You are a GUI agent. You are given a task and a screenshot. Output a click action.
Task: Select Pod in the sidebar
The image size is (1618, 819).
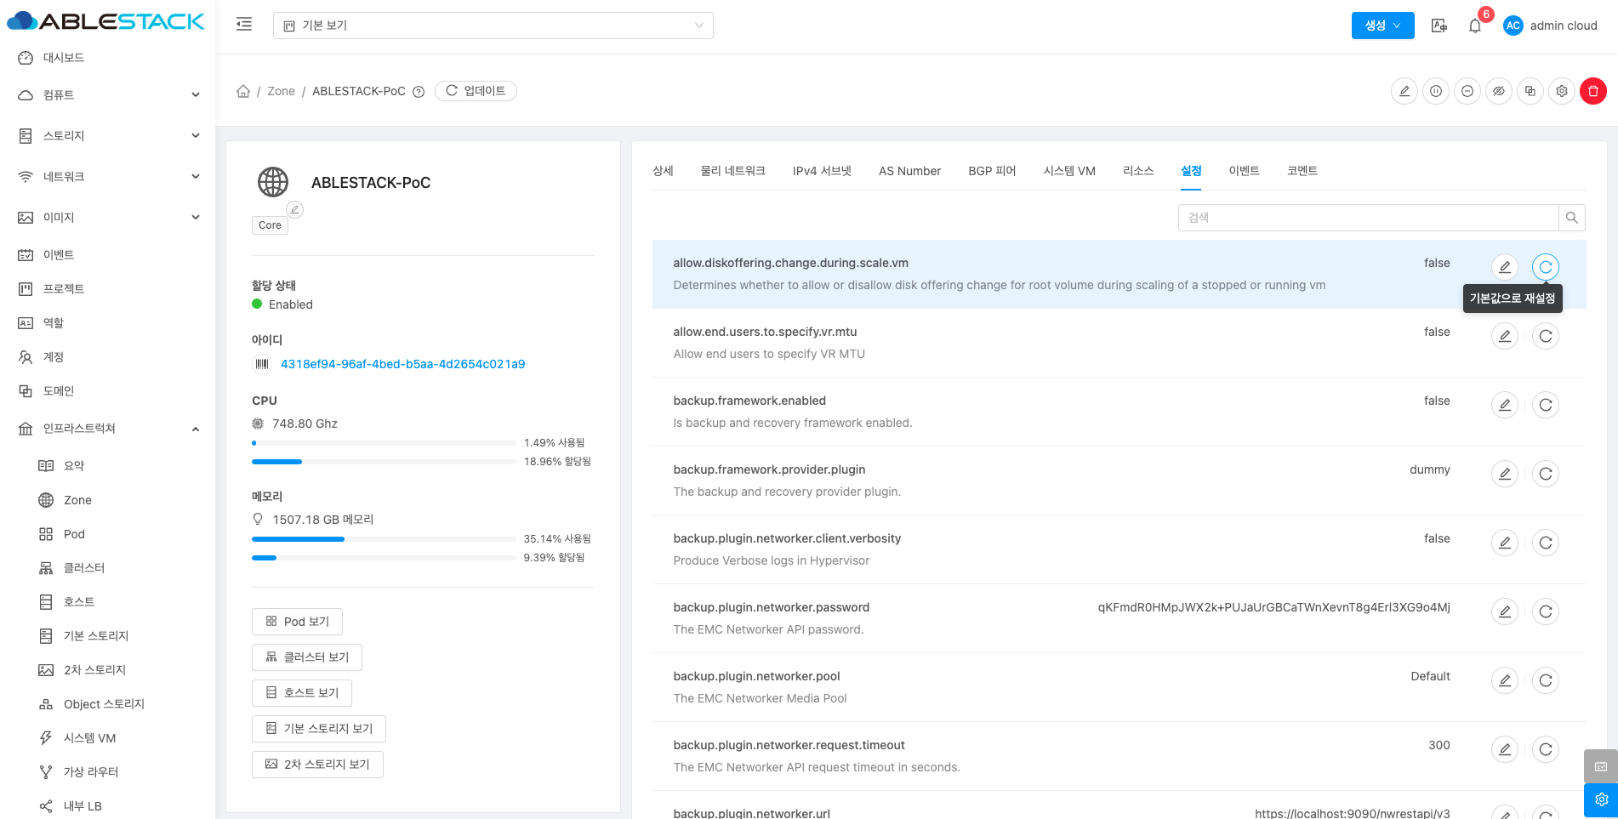pos(74,534)
